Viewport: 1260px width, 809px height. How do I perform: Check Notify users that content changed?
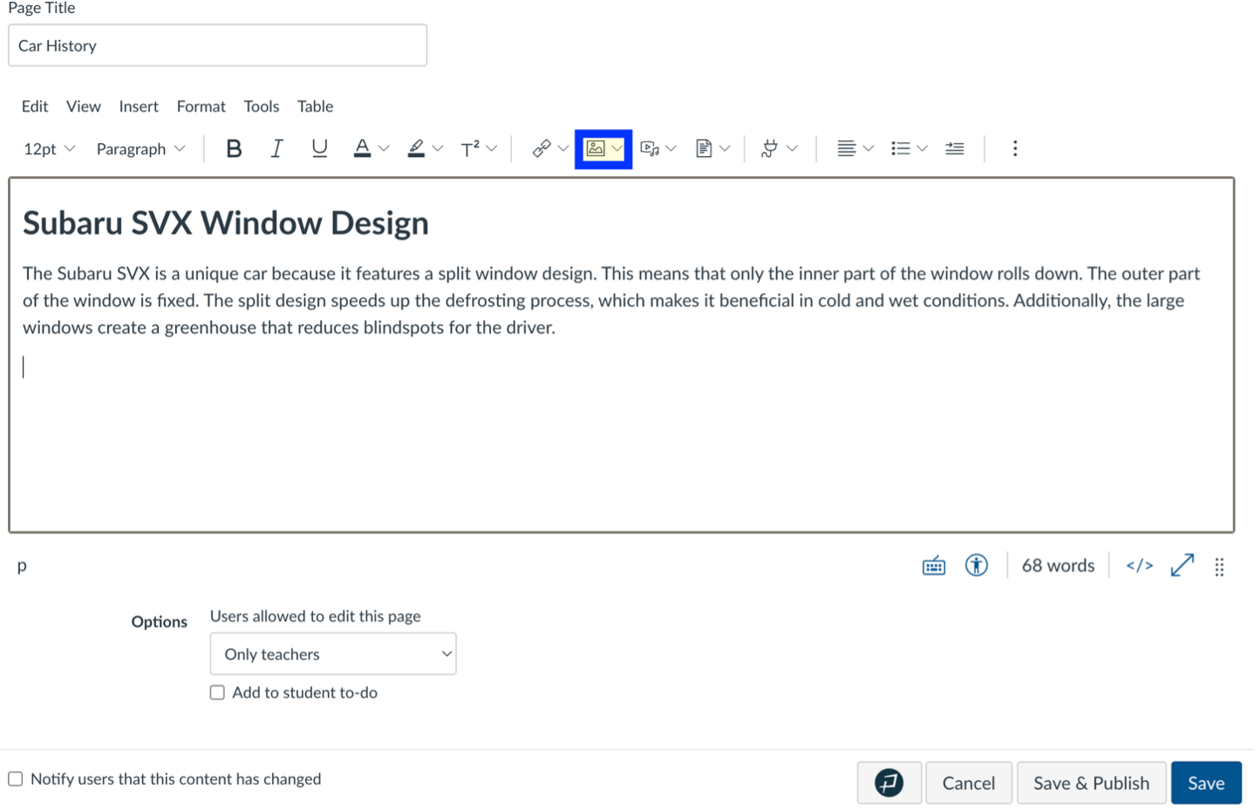16,779
